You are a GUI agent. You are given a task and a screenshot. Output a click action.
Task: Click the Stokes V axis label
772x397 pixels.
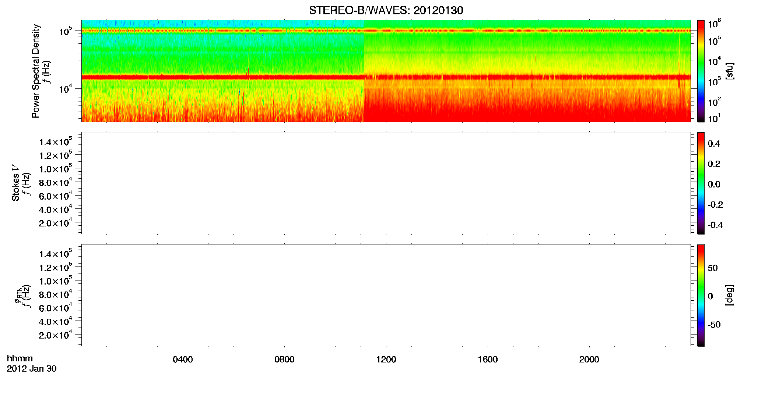click(x=15, y=183)
